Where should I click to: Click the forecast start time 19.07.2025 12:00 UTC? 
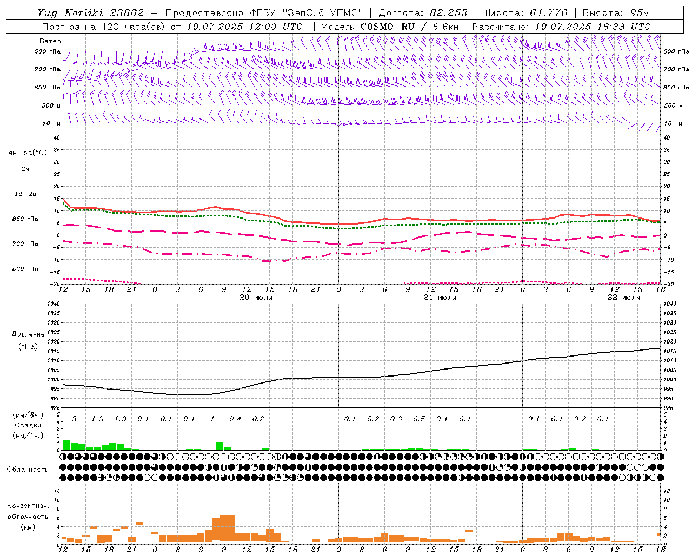click(x=244, y=27)
